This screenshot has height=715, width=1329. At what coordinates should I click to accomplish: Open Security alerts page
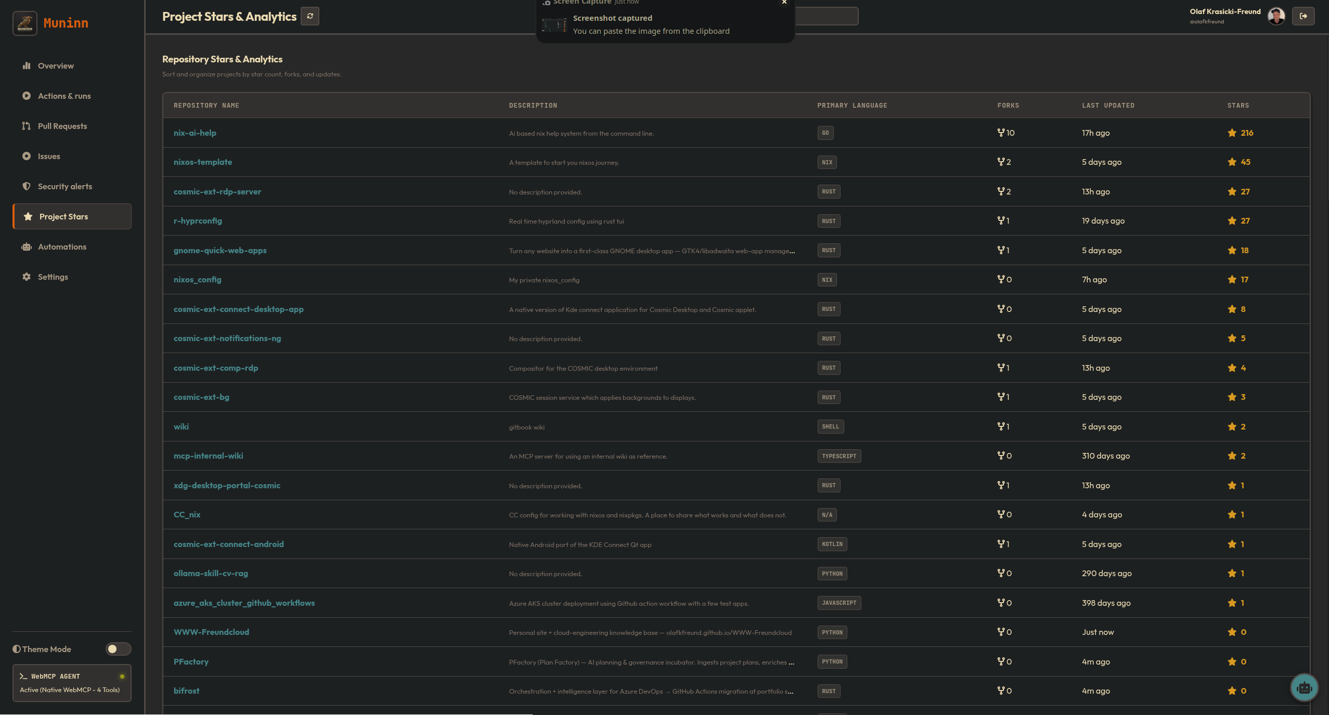click(72, 186)
